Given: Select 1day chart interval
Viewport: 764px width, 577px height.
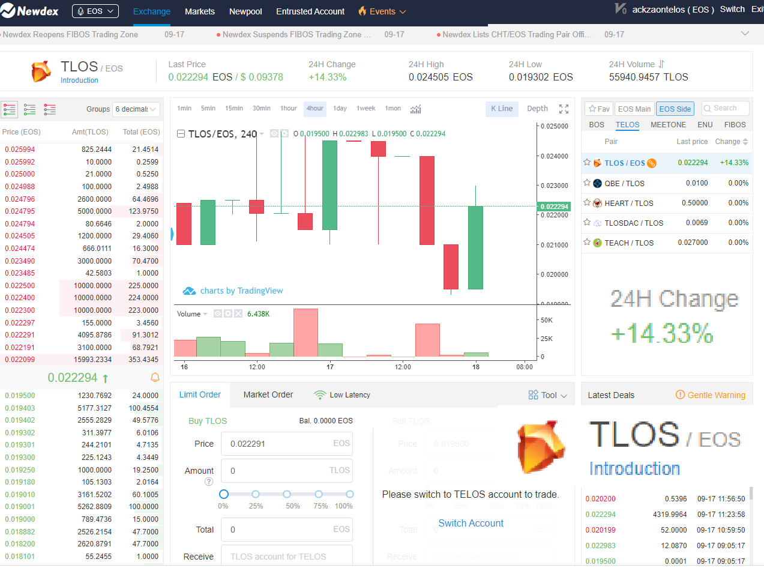Looking at the screenshot, I should [x=340, y=108].
